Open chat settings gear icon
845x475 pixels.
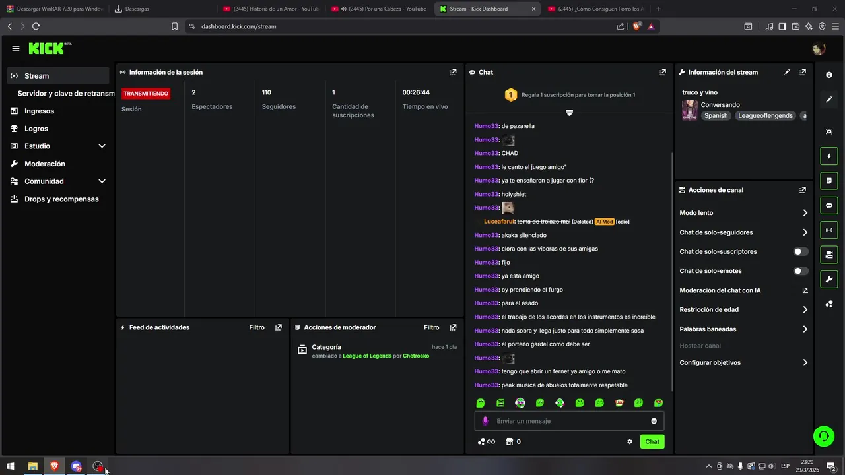tap(630, 442)
